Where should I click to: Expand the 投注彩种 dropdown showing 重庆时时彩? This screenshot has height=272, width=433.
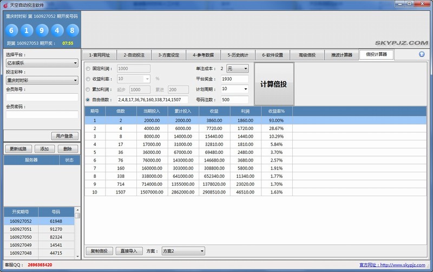pyautogui.click(x=42, y=80)
